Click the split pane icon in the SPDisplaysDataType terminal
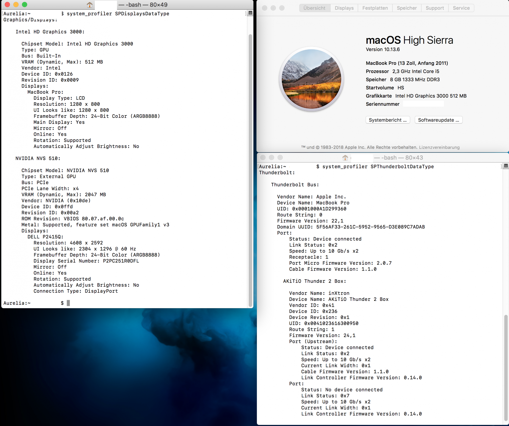Screen dimensions: 509x426 tap(250, 13)
